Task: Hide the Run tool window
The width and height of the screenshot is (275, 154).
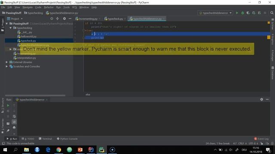Action: coord(267,99)
